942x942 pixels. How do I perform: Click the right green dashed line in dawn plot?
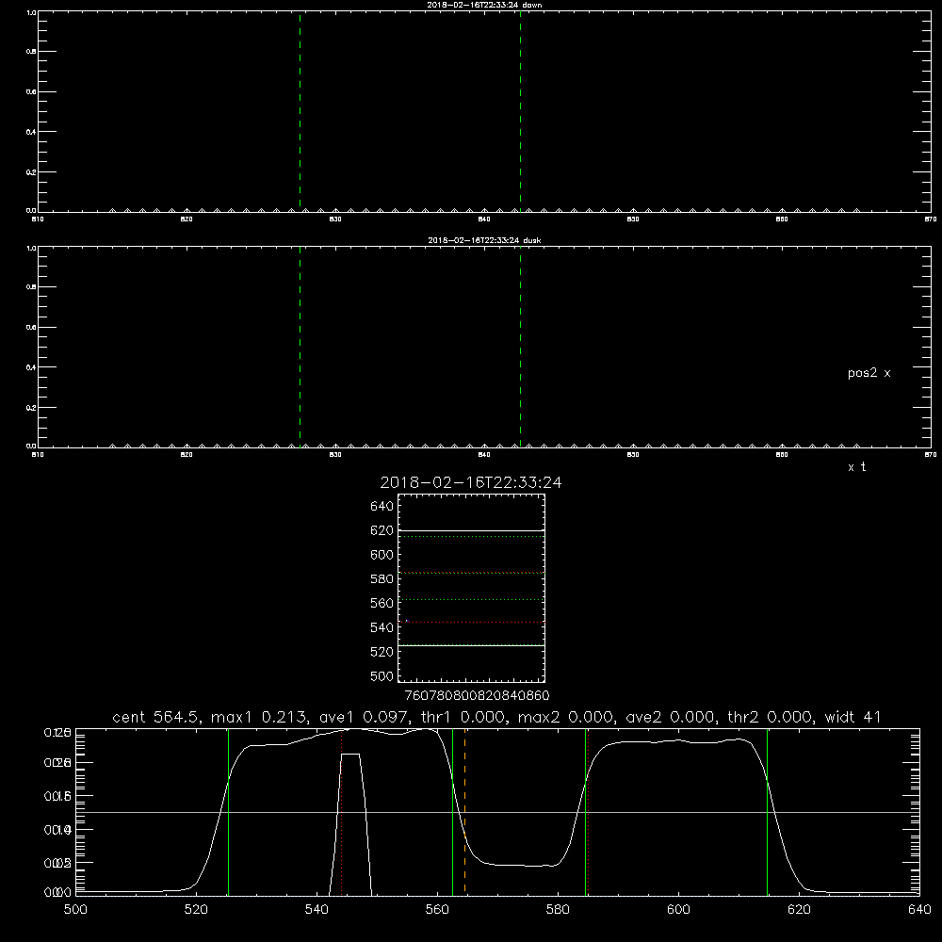pos(520,111)
